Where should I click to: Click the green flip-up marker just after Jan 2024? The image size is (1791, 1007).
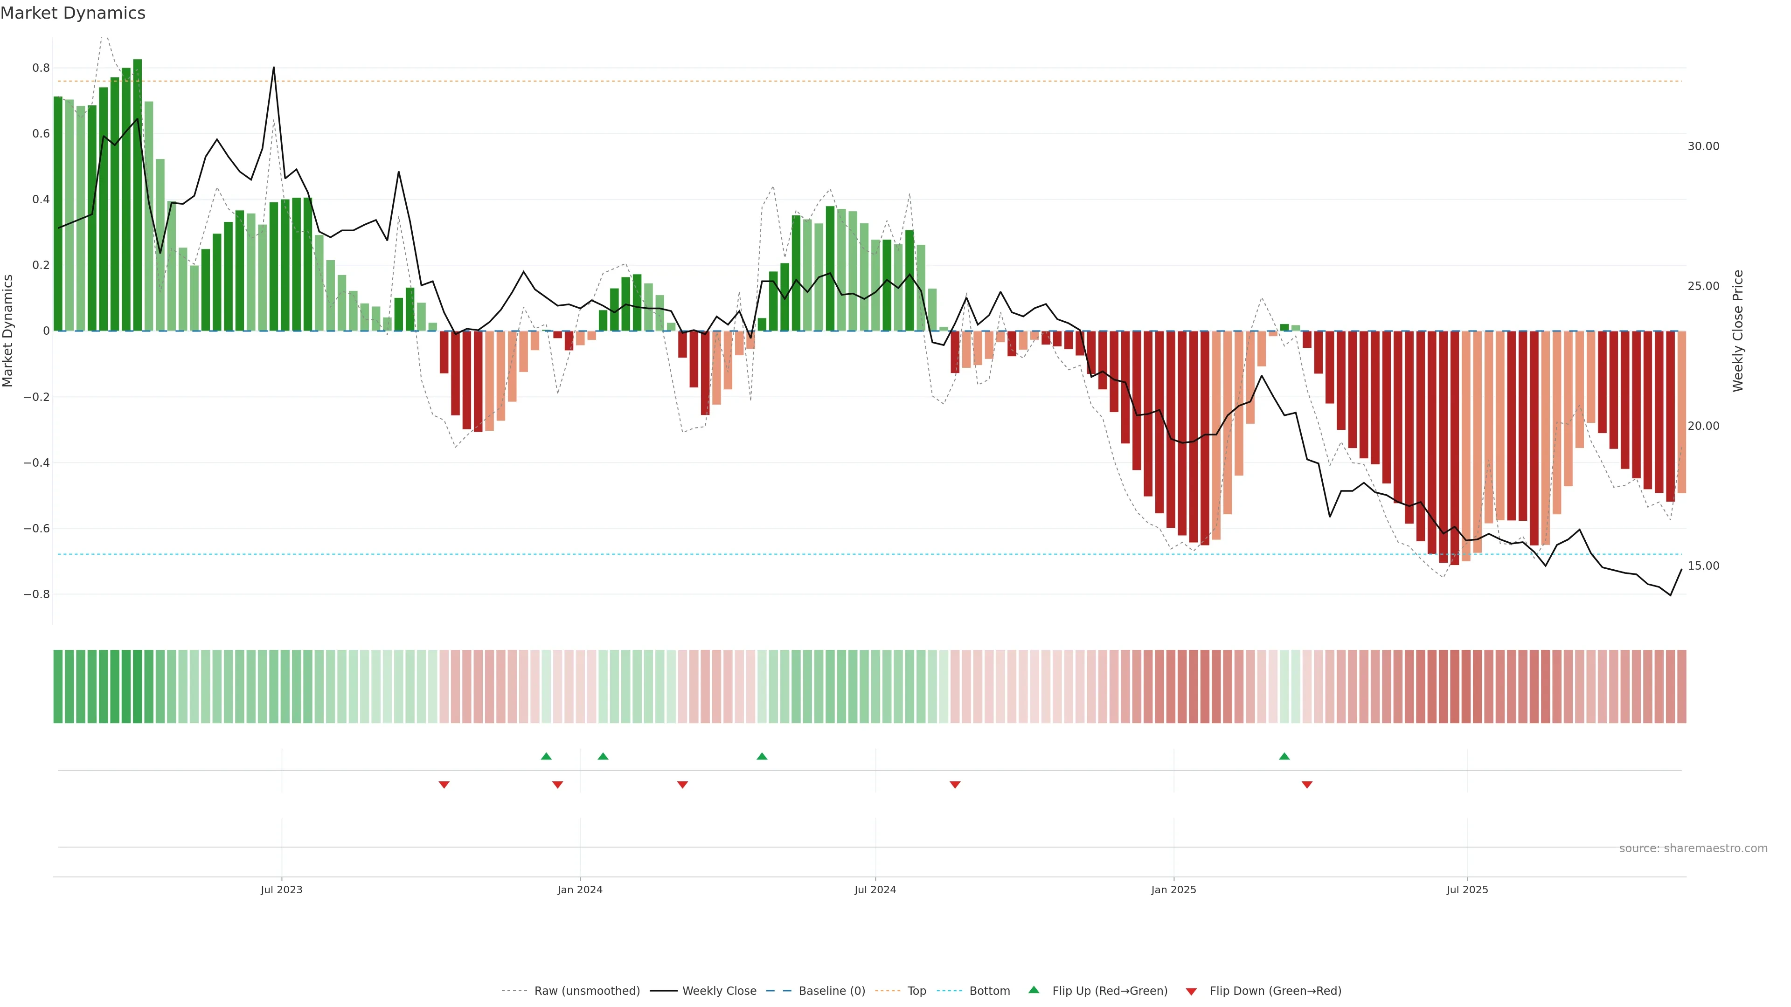coord(603,756)
